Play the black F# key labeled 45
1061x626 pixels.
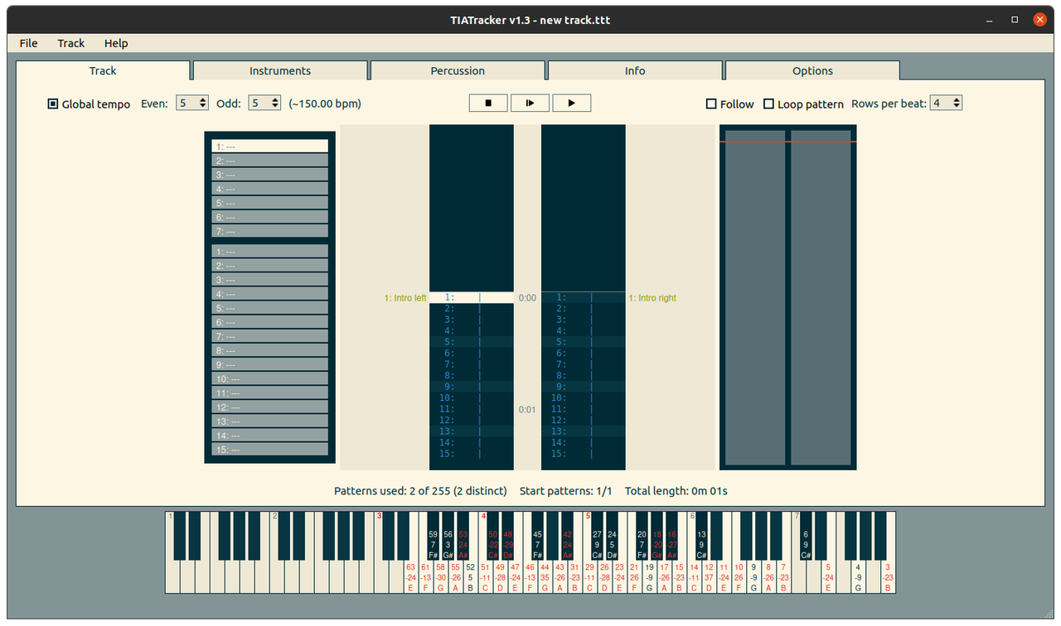pyautogui.click(x=537, y=536)
